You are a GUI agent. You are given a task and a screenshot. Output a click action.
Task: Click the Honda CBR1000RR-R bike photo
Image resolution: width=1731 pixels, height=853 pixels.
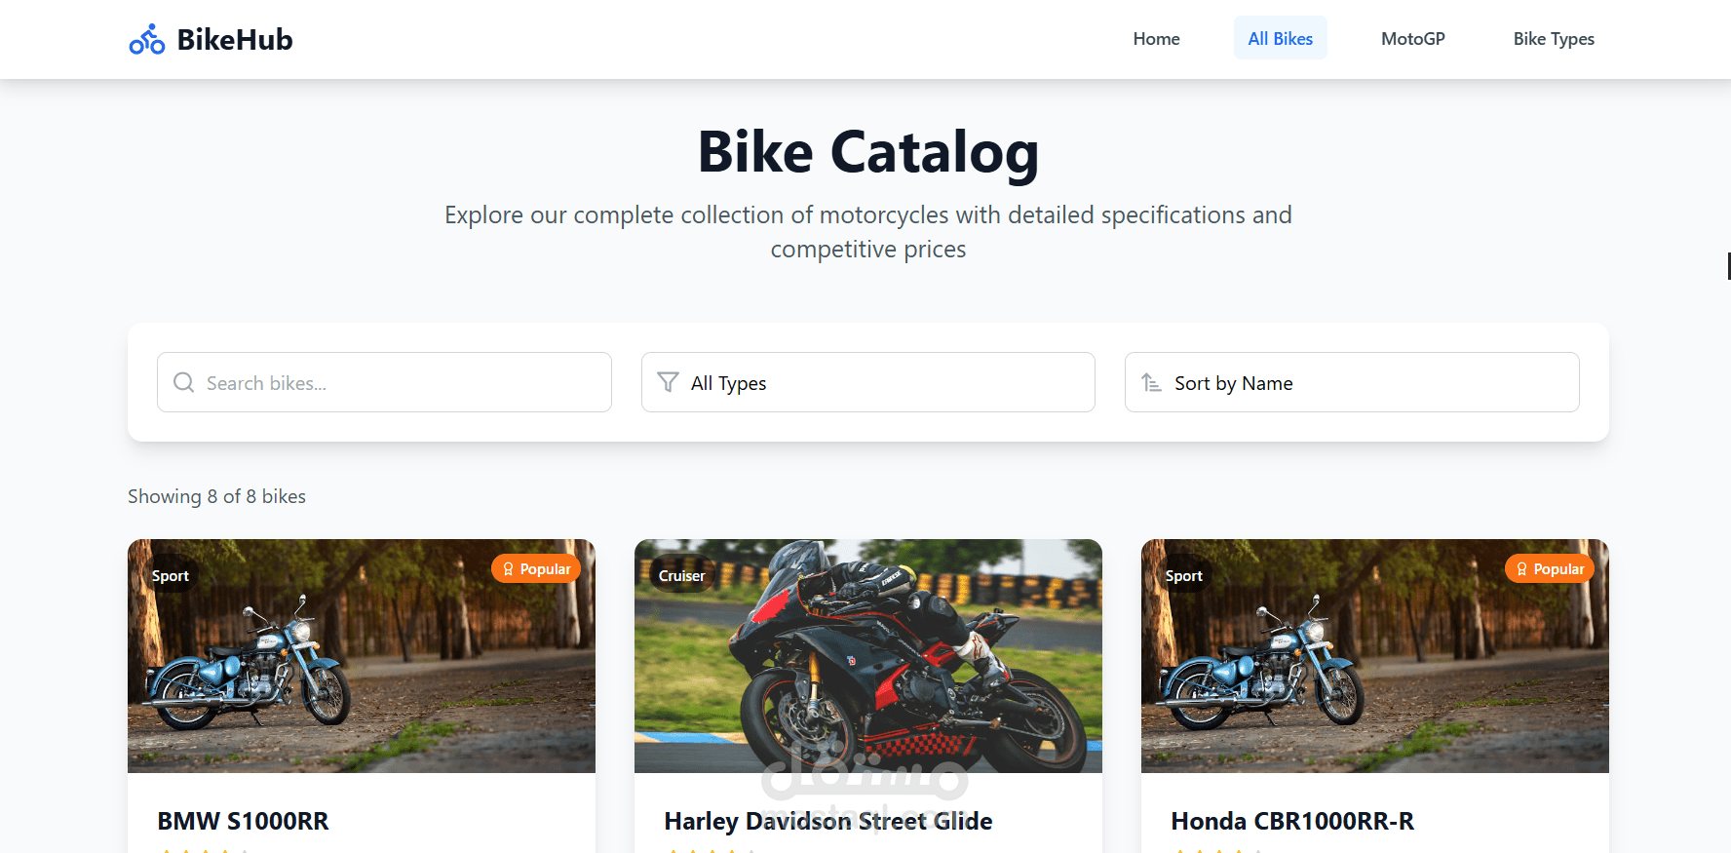point(1374,673)
